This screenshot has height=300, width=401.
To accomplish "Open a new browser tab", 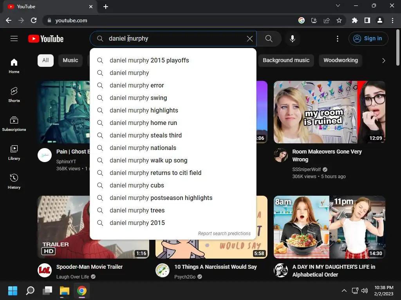I will pyautogui.click(x=106, y=7).
